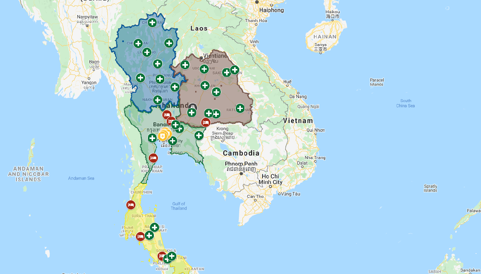Open red bed marker on brown region's southern border
Viewport: 481px width, 274px height.
206,122
